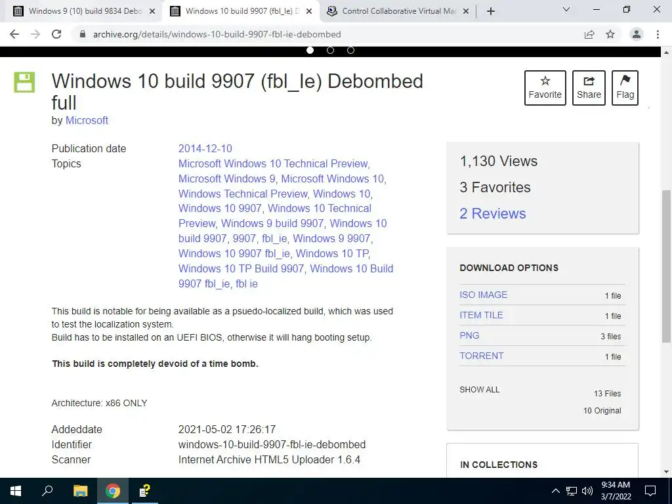
Task: Click the identifier windows-10-build-9907-fbl-ie-debombed text
Action: [x=272, y=444]
